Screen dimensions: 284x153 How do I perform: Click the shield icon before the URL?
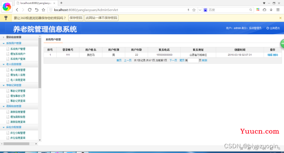pos(51,10)
